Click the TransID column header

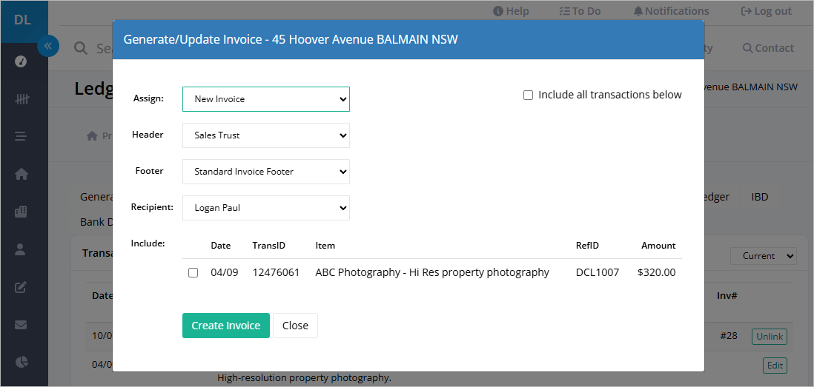269,246
